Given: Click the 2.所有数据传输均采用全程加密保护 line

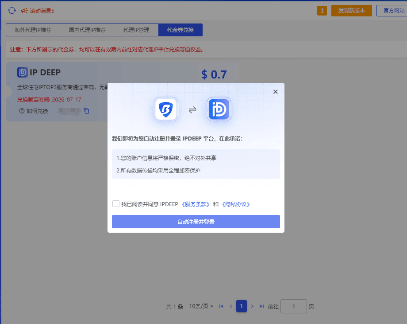Looking at the screenshot, I should tap(158, 170).
